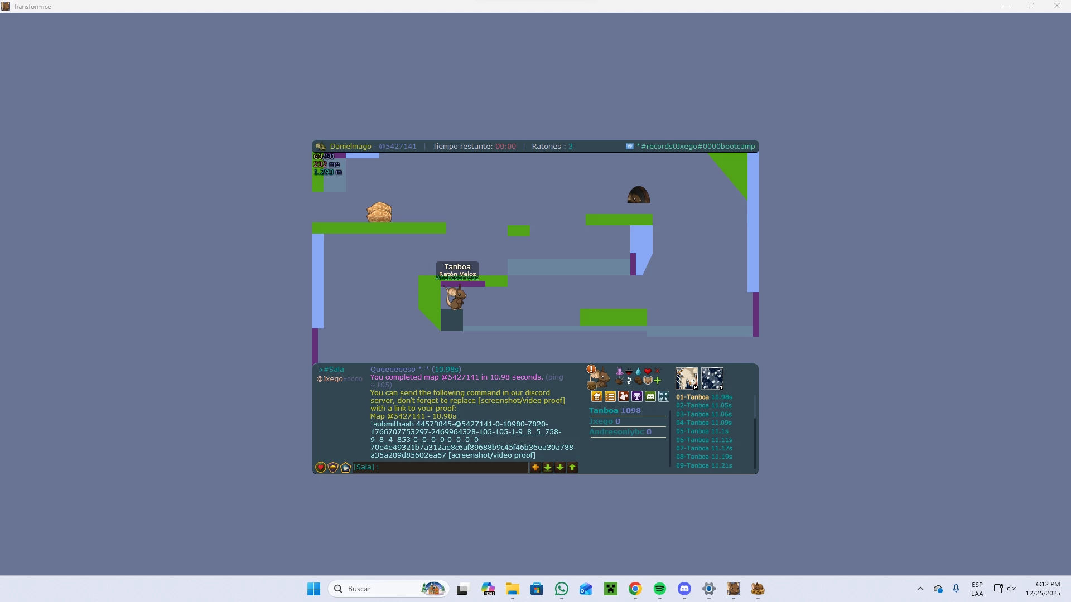Open the purple trophy button

pos(637,396)
